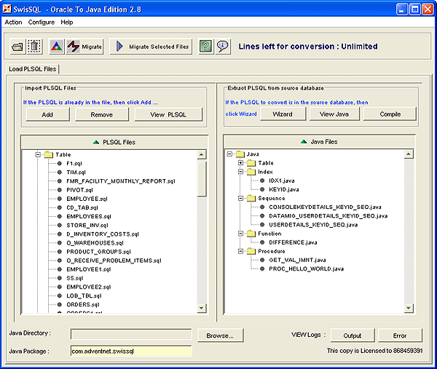This screenshot has height=369, width=437.
Task: Collapse the Sequence folder
Action: (240, 198)
